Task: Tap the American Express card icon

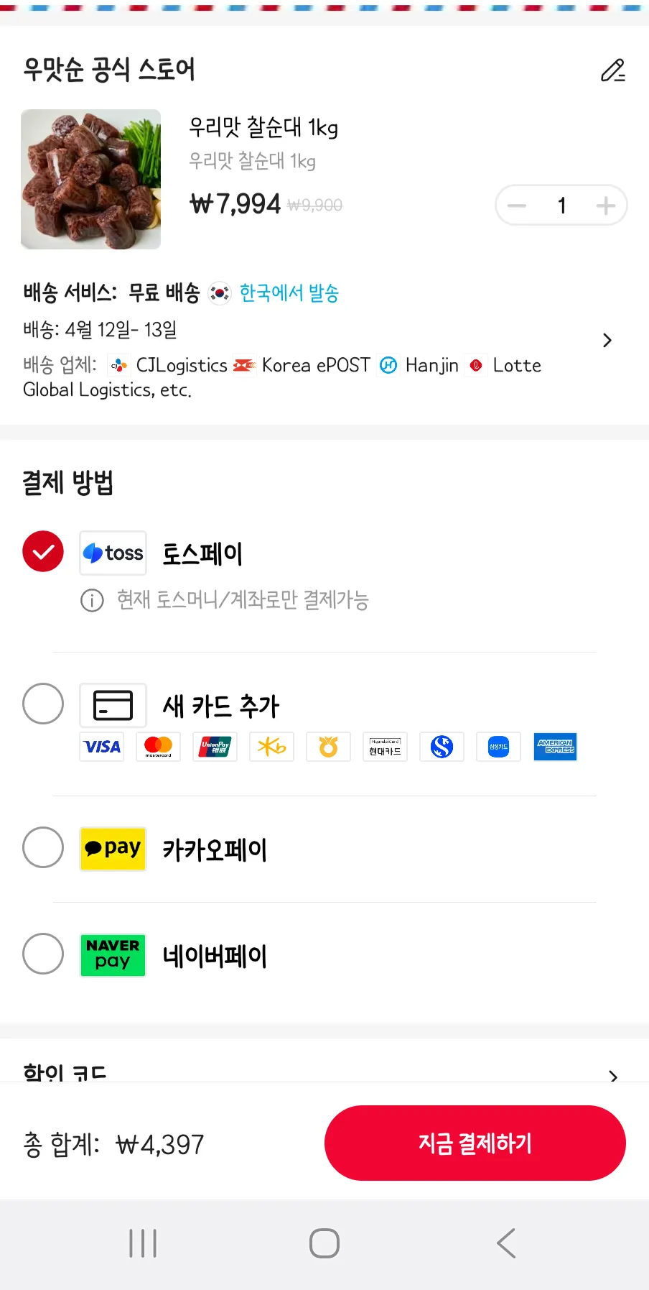Action: pos(555,747)
